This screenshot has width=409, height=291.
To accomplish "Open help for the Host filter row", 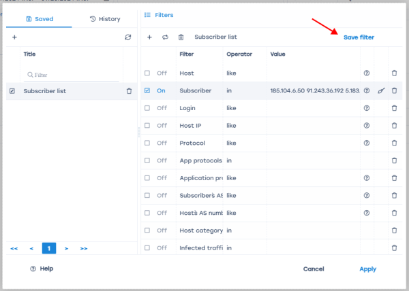I will 366,73.
